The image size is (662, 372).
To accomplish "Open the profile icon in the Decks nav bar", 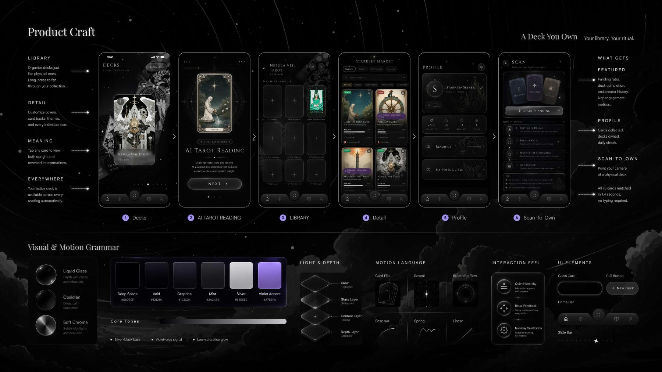I will [x=161, y=199].
